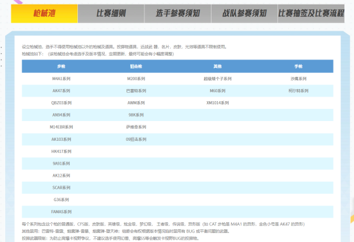The width and height of the screenshot is (354, 242).
Task: Click the 步枪 column header
Action: coord(61,67)
